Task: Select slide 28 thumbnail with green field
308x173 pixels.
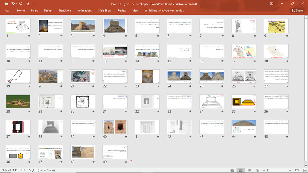Action: tap(18, 102)
